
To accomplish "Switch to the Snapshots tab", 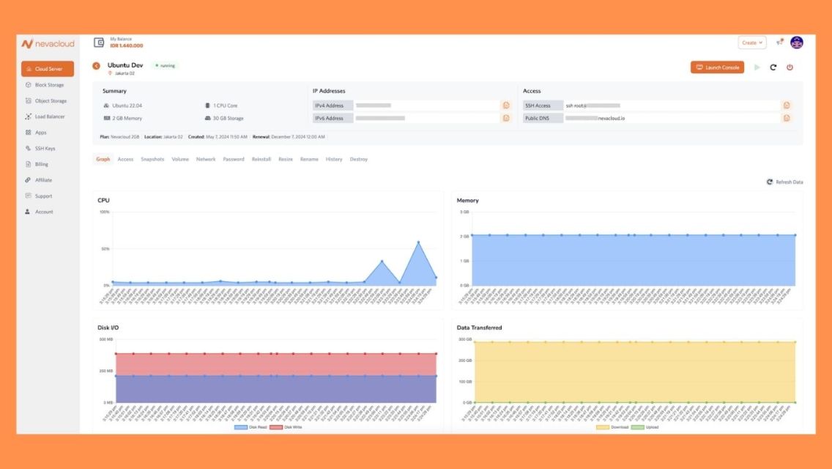I will (x=152, y=159).
